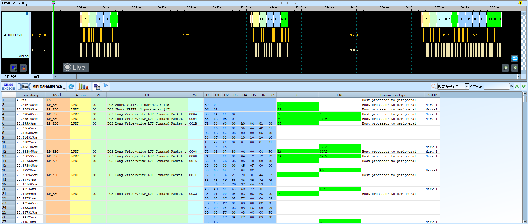Open the blue chat bubble icon
Viewport: 528px width, 224px height.
pyautogui.click(x=515, y=58)
